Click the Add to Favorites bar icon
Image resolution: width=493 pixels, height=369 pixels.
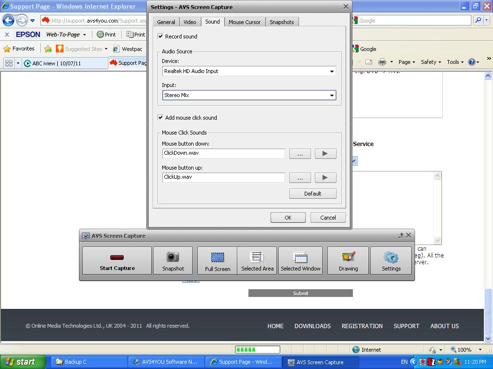pyautogui.click(x=48, y=49)
